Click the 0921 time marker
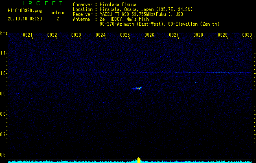 tap(27, 35)
